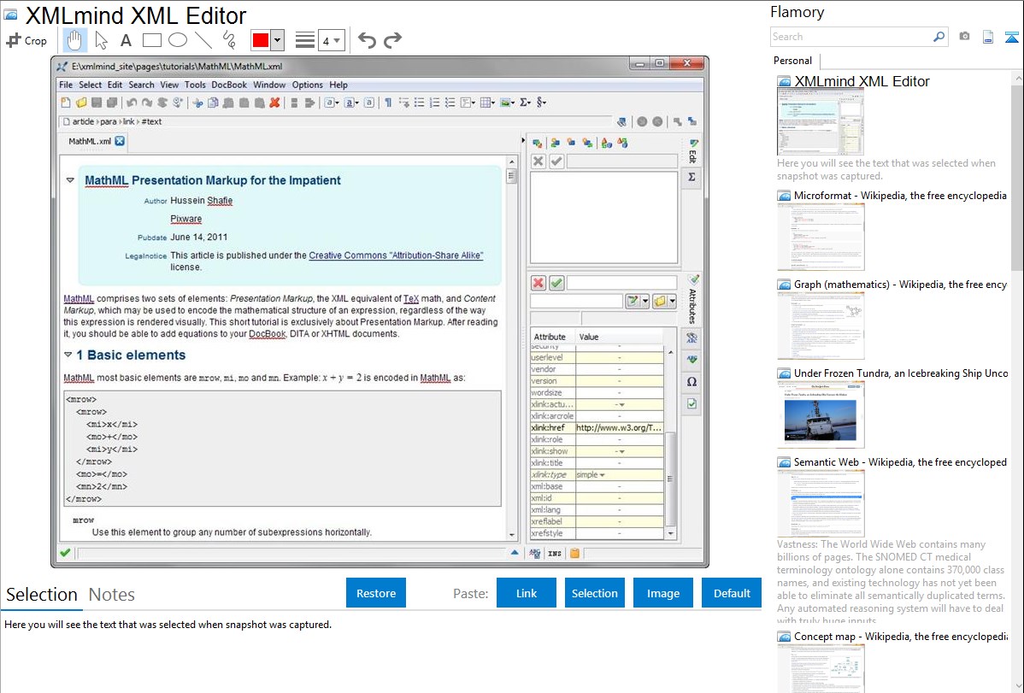Toggle the INS insert mode indicator
The height and width of the screenshot is (693, 1024).
pyautogui.click(x=555, y=553)
